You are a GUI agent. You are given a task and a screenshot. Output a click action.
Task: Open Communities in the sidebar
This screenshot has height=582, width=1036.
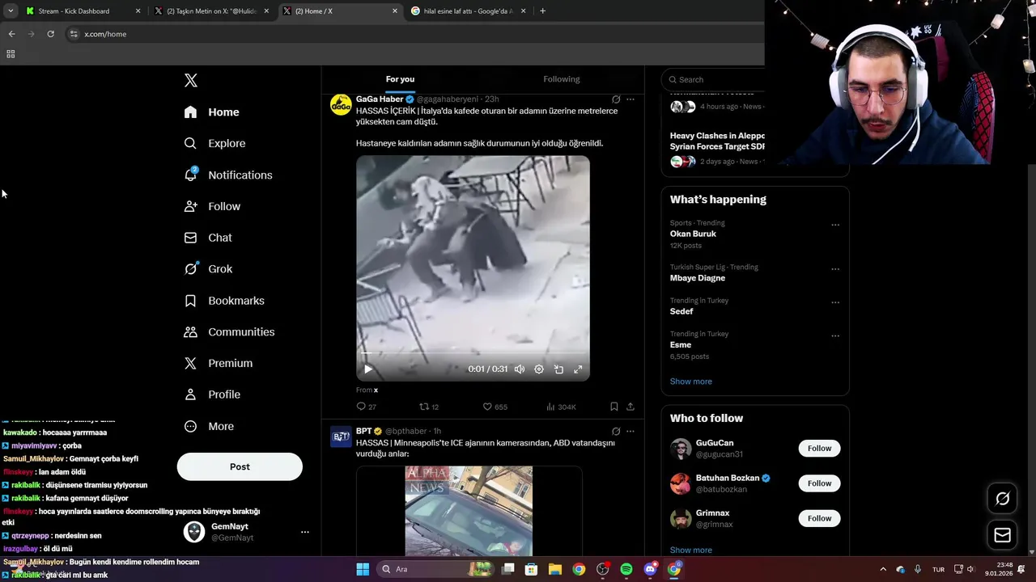[229, 331]
